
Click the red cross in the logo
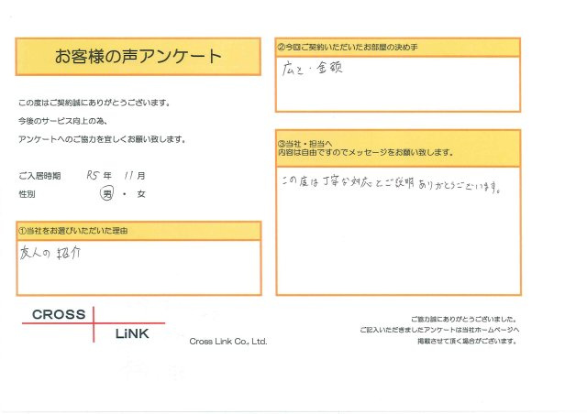94,324
